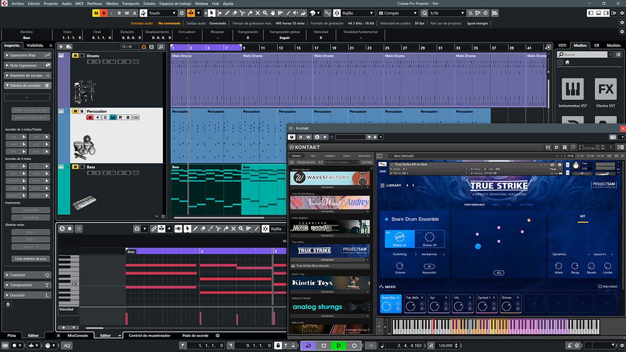Switch to True Strike SETTINGS page

pos(526,204)
